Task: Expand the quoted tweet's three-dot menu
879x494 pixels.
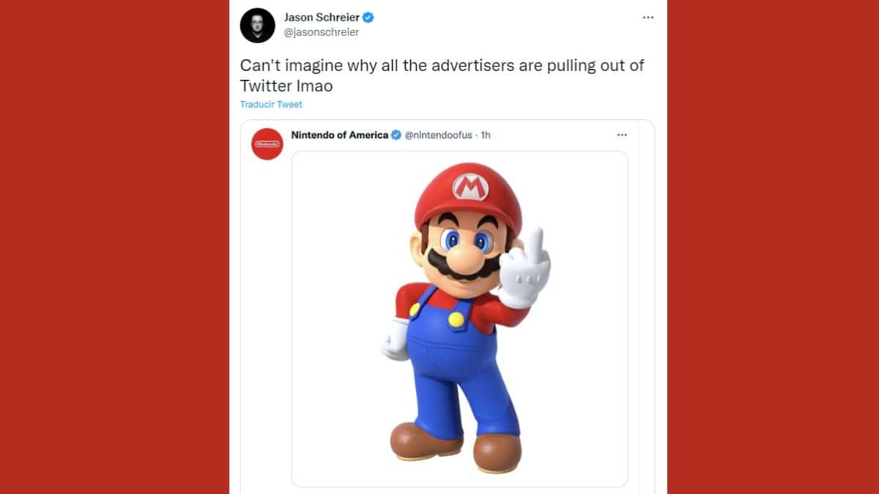Action: click(622, 135)
